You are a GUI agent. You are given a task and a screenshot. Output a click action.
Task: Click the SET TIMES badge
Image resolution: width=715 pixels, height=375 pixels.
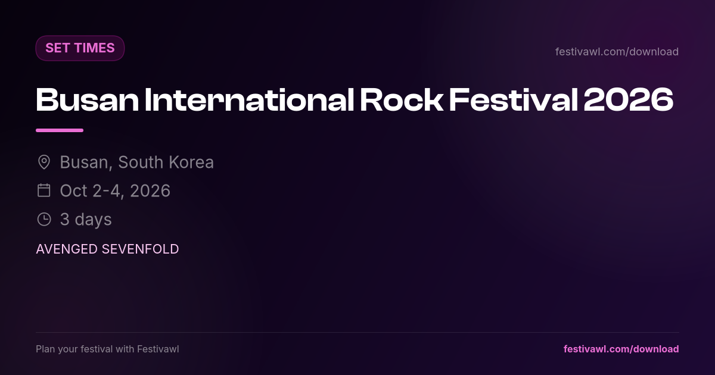(x=80, y=48)
